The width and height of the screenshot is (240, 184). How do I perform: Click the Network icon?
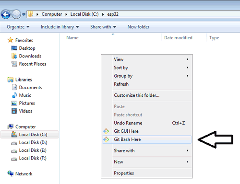point(11,173)
